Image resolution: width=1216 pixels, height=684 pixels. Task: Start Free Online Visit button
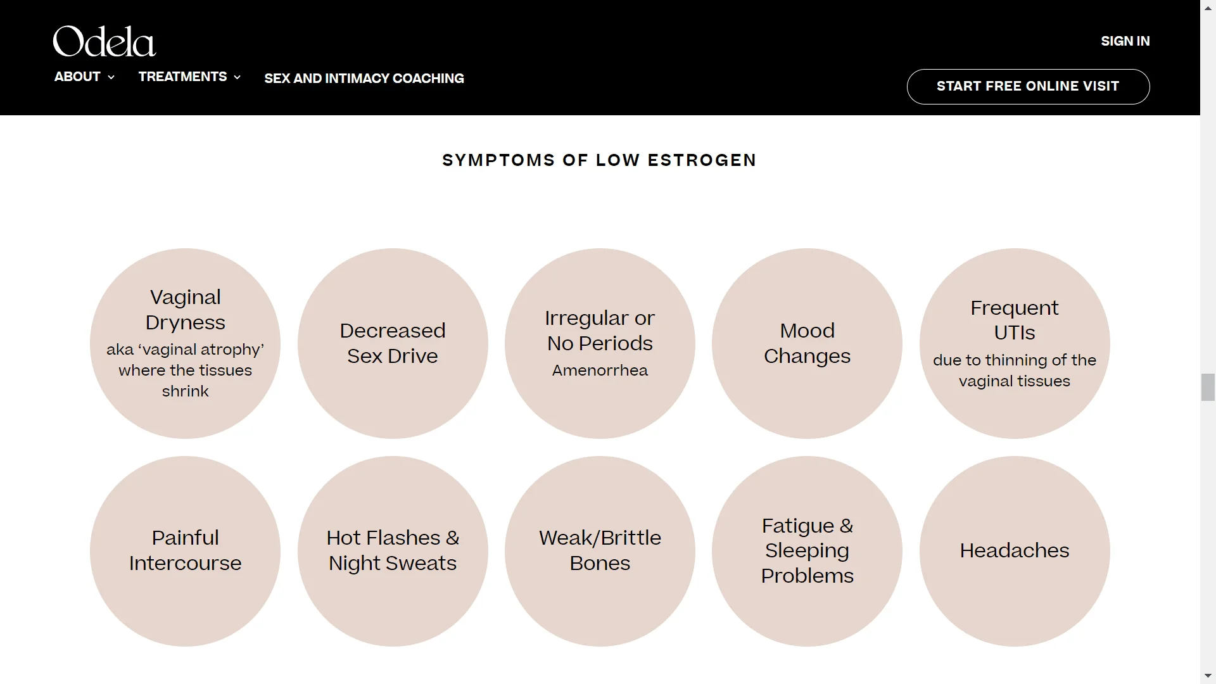(1028, 87)
